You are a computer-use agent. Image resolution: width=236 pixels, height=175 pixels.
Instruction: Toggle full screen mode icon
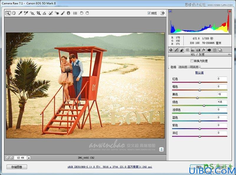163,13
